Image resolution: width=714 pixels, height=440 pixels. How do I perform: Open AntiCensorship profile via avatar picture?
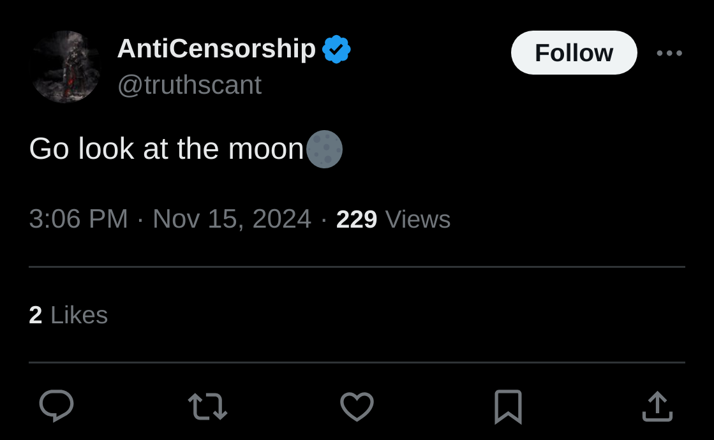tap(66, 67)
